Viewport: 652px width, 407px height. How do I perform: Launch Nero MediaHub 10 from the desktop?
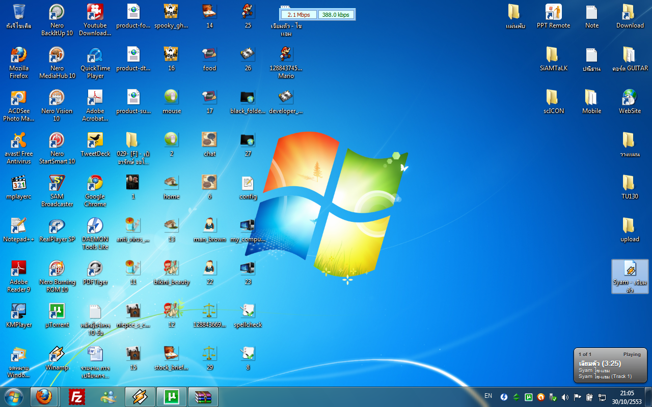[57, 62]
